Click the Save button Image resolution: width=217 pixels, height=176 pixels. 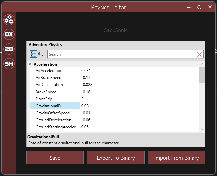pyautogui.click(x=55, y=158)
